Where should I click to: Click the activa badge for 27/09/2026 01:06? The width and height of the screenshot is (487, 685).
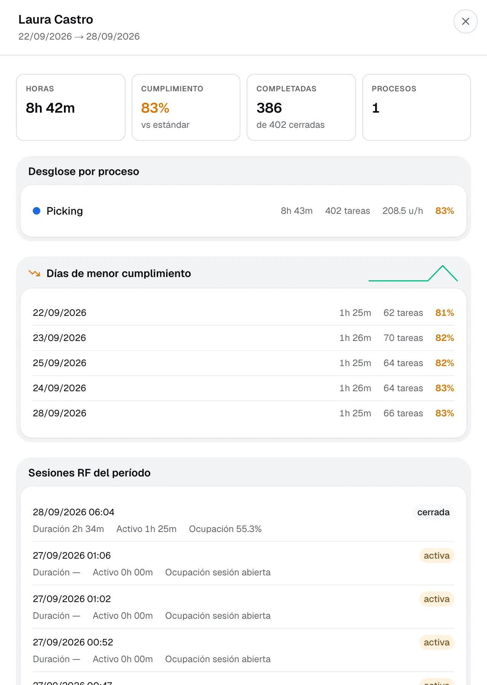coord(437,556)
